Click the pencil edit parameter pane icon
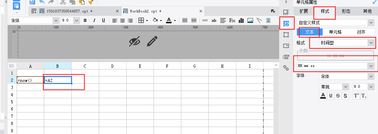The height and width of the screenshot is (134, 378). coord(152,41)
